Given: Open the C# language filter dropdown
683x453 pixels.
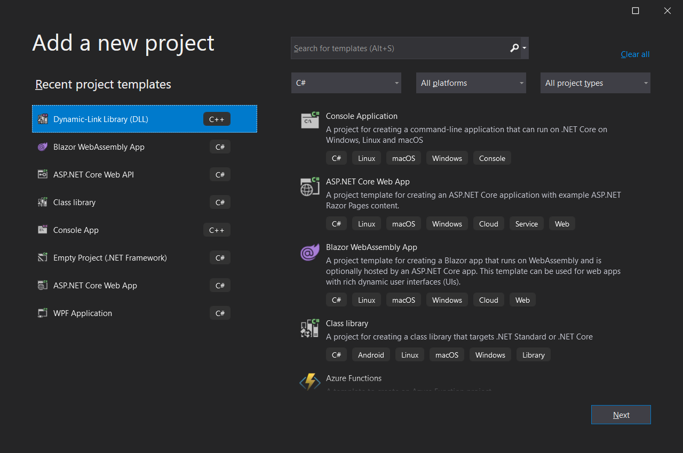Looking at the screenshot, I should coord(346,83).
